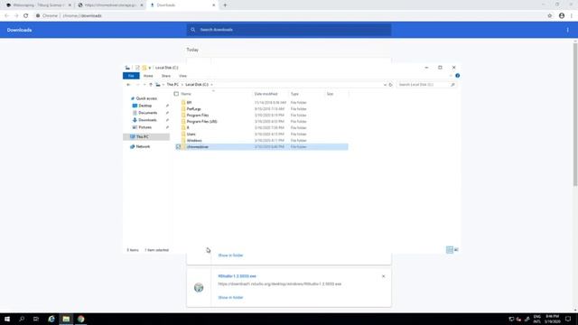Image resolution: width=578 pixels, height=325 pixels.
Task: Refresh the Local Disk (C:) folder view
Action: pyautogui.click(x=391, y=85)
